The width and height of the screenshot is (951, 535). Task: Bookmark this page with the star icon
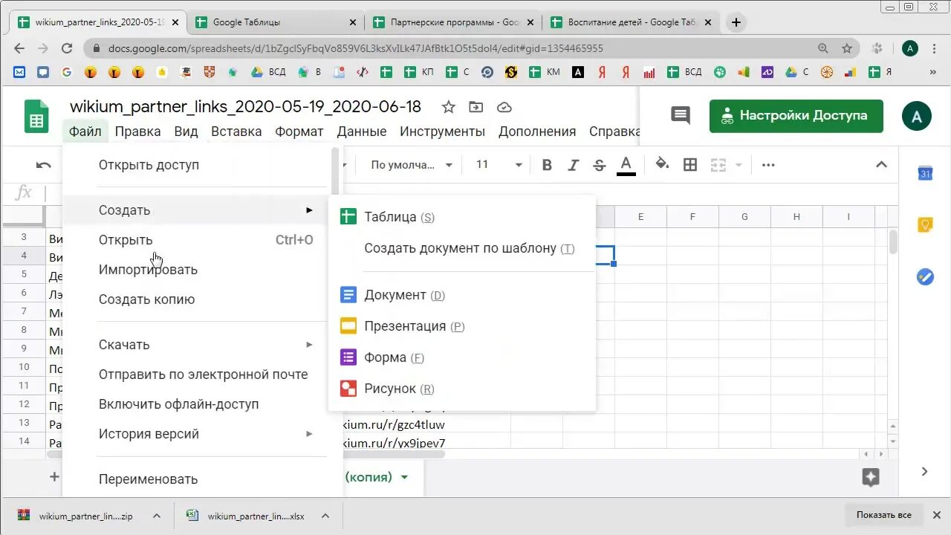coord(846,48)
